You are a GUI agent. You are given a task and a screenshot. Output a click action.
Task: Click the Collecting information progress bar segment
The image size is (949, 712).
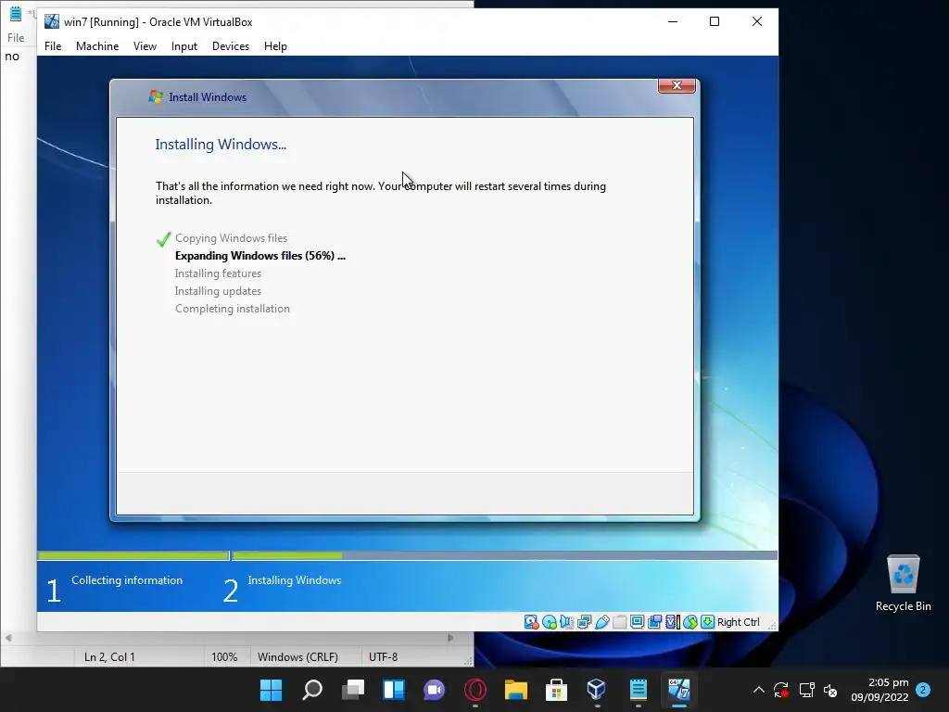pos(133,555)
